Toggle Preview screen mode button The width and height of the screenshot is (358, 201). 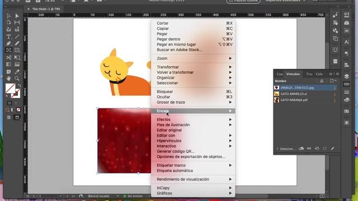pyautogui.click(x=17, y=118)
